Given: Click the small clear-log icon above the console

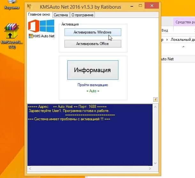Looking at the screenshot, I should tap(155, 100).
